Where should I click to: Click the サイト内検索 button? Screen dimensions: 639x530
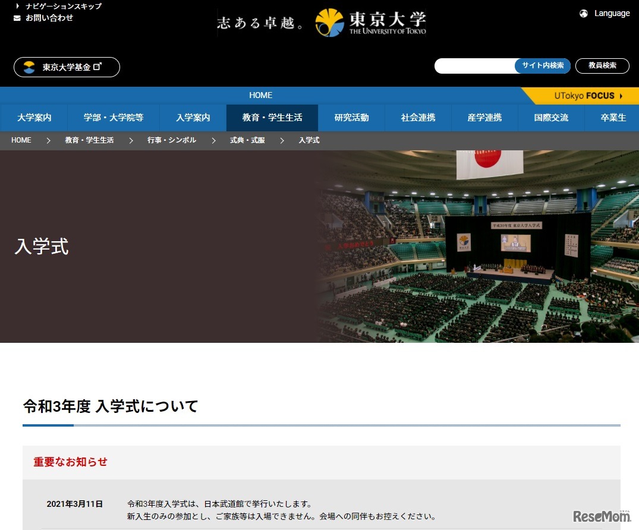pyautogui.click(x=543, y=65)
